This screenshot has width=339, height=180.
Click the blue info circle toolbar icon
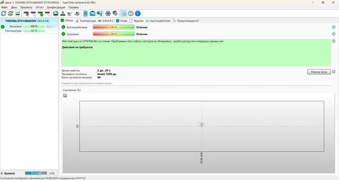[138, 14]
